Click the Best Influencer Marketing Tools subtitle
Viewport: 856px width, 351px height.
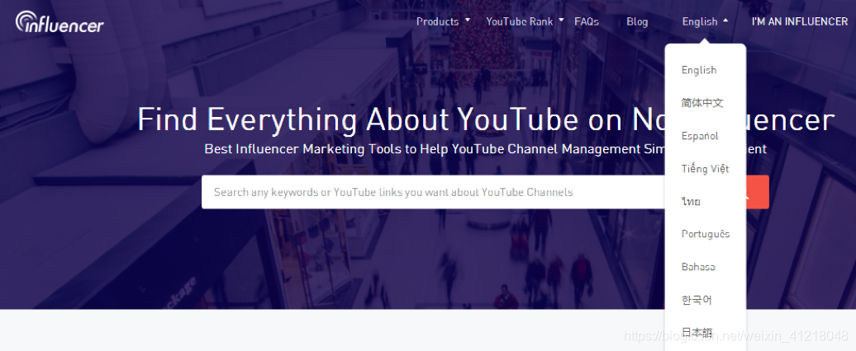click(485, 149)
